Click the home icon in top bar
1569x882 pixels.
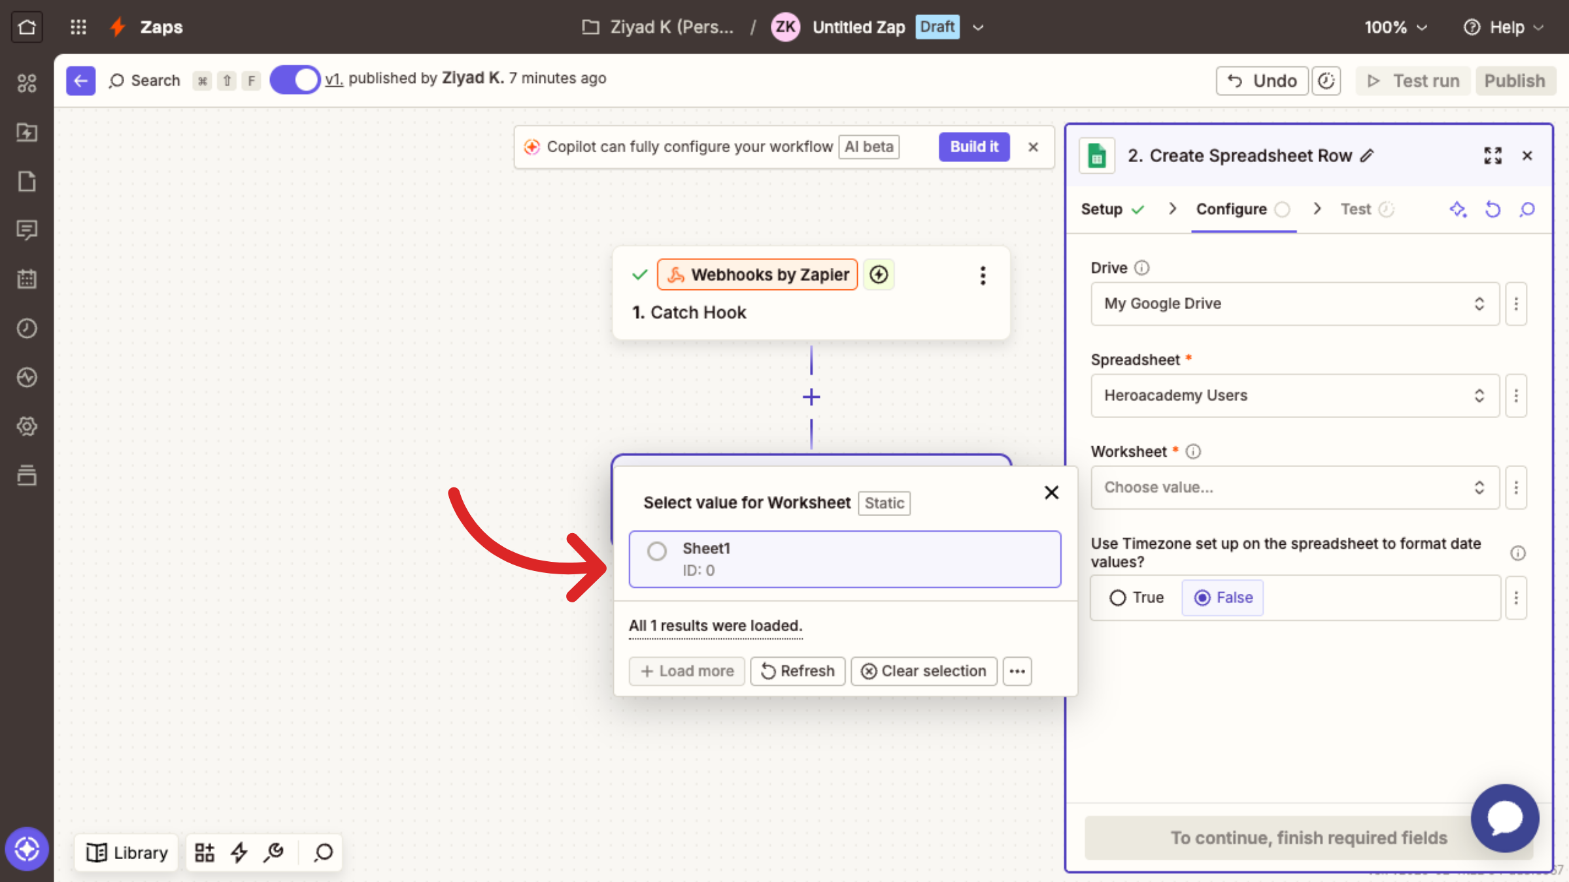tap(27, 27)
